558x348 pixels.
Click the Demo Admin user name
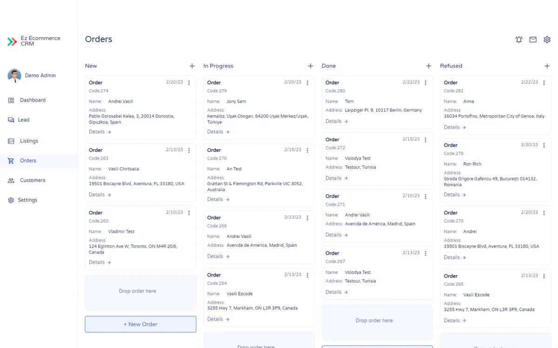[40, 76]
